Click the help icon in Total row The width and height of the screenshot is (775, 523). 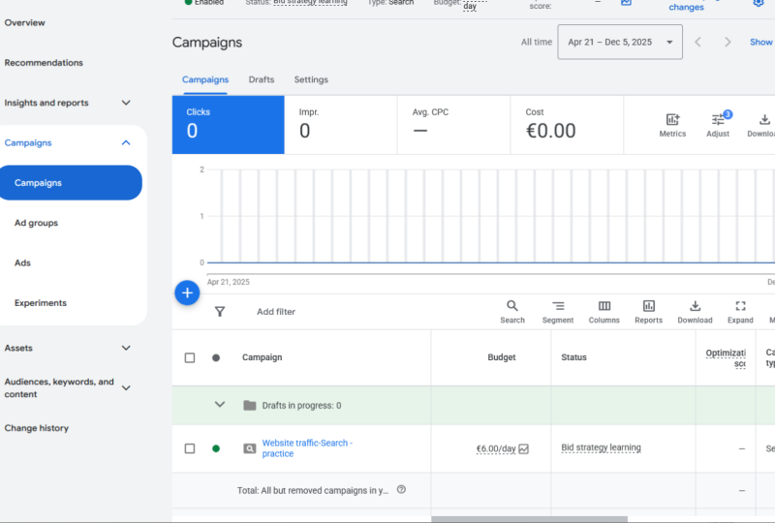401,489
